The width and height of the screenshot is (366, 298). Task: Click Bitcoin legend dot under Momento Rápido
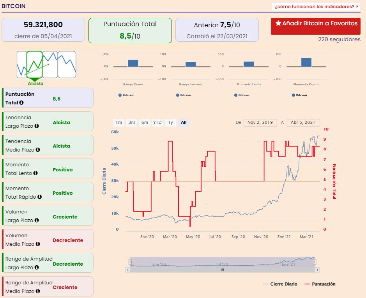pyautogui.click(x=294, y=95)
